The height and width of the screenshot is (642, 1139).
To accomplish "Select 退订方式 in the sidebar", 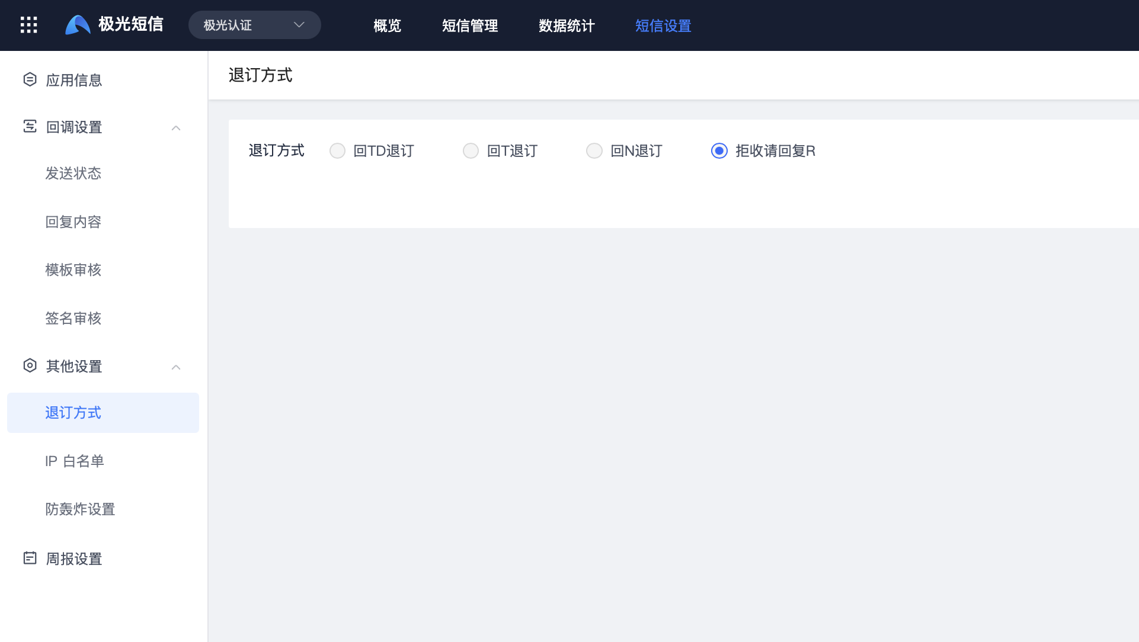I will click(x=103, y=413).
